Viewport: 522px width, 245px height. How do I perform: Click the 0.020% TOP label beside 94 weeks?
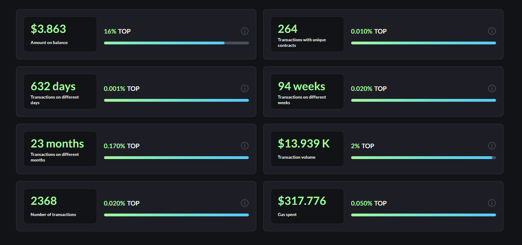[x=369, y=89]
